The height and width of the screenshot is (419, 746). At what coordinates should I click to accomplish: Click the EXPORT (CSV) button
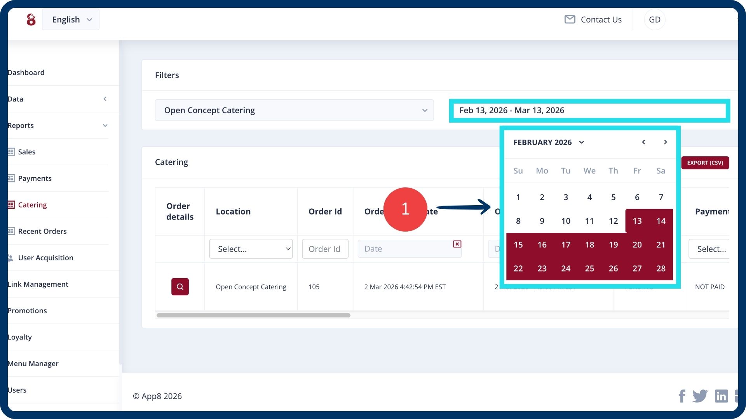click(705, 163)
